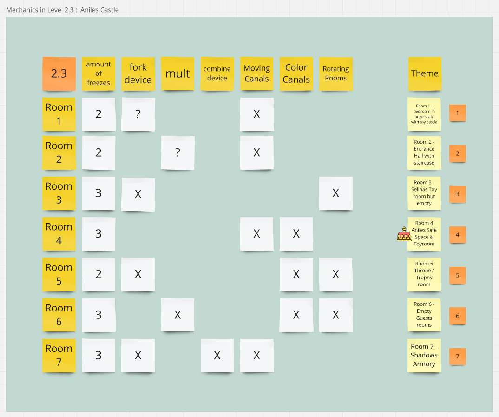Select the 'fork device' column header
The height and width of the screenshot is (417, 499).
138,73
